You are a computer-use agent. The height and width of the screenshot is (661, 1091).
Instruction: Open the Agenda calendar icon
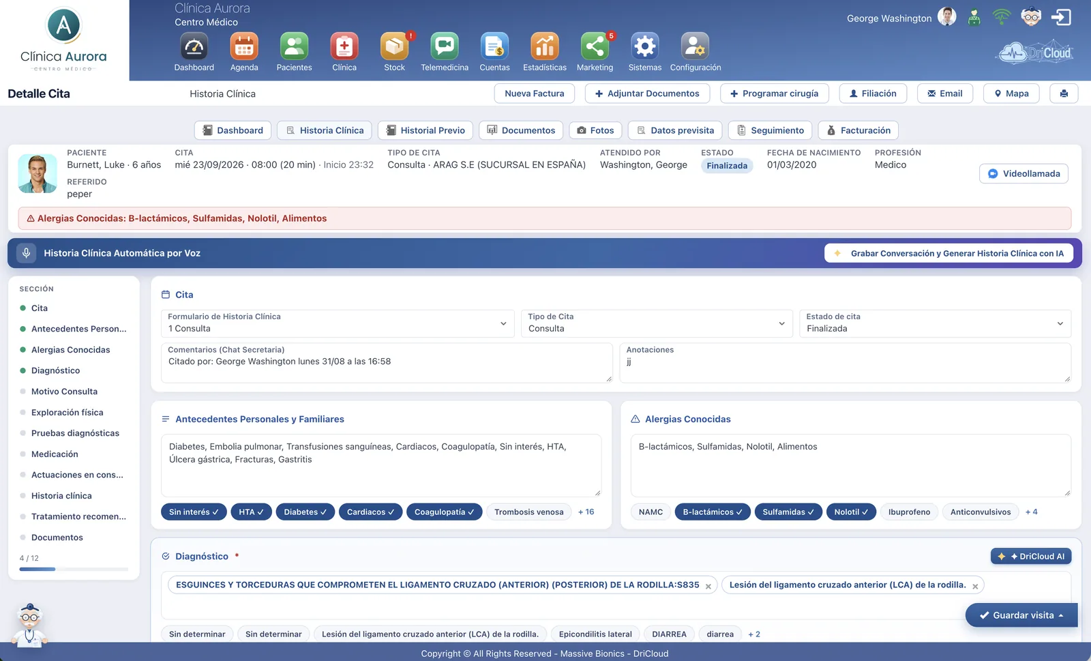(x=244, y=46)
